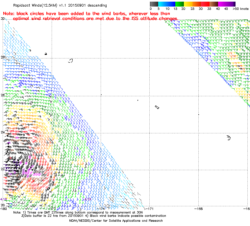The width and height of the screenshot is (250, 226).
Task: Click the latitude label '20' on the left axis
Action: (x=3, y=205)
